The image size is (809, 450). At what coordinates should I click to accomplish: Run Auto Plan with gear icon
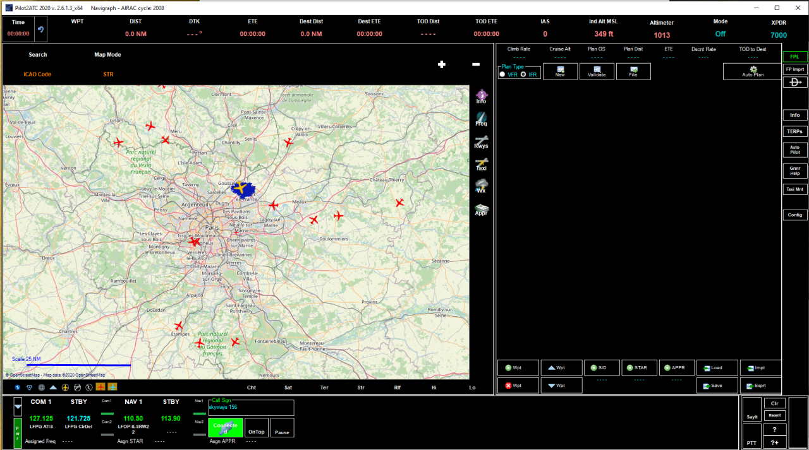(x=753, y=71)
